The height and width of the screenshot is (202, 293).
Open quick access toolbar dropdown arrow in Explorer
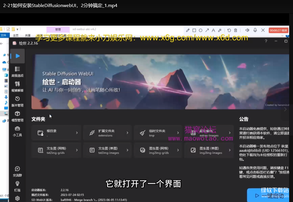[x=17, y=29]
